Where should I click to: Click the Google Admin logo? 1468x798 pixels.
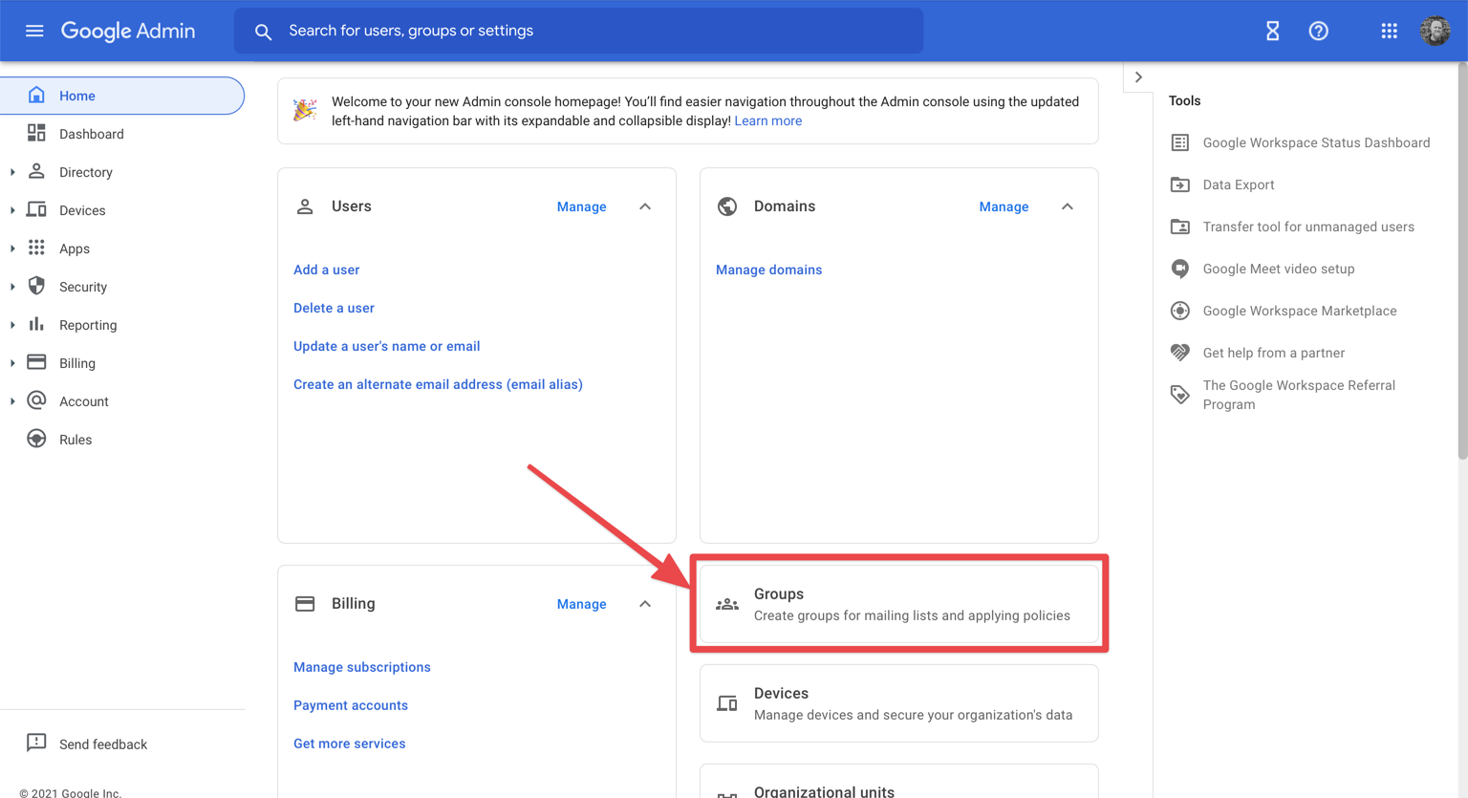(x=128, y=31)
